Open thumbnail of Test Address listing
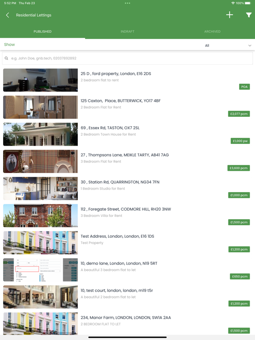Viewport: 255px width, 340px height. click(40, 243)
